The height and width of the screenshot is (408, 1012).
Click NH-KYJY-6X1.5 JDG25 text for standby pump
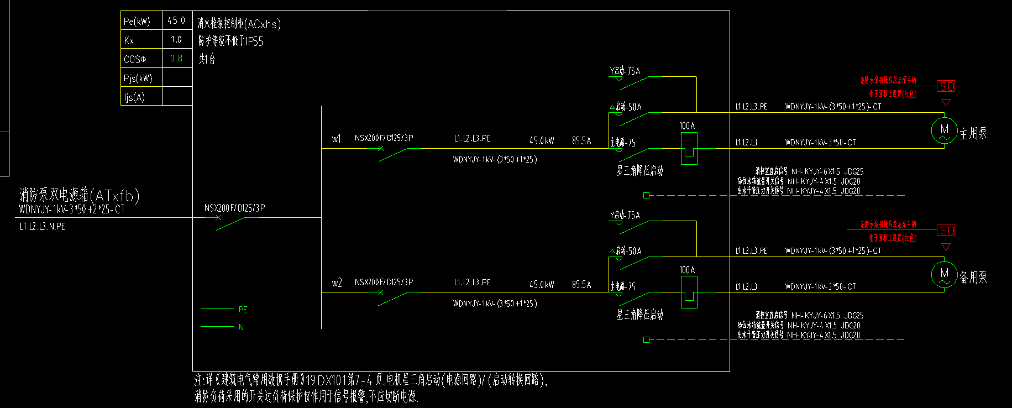(x=827, y=316)
